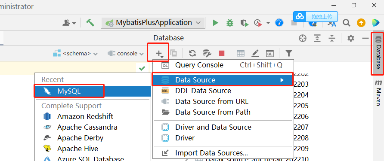Select Apache Derby data source
Image resolution: width=384 pixels, height=161 pixels.
pos(93,138)
